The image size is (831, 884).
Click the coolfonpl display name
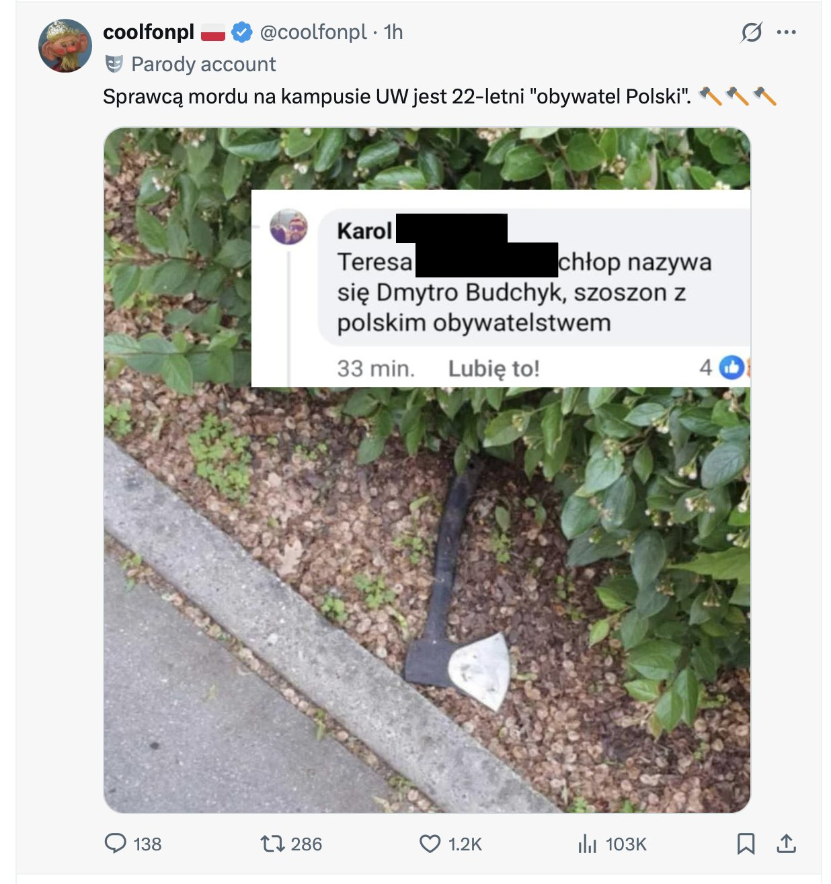pos(149,32)
